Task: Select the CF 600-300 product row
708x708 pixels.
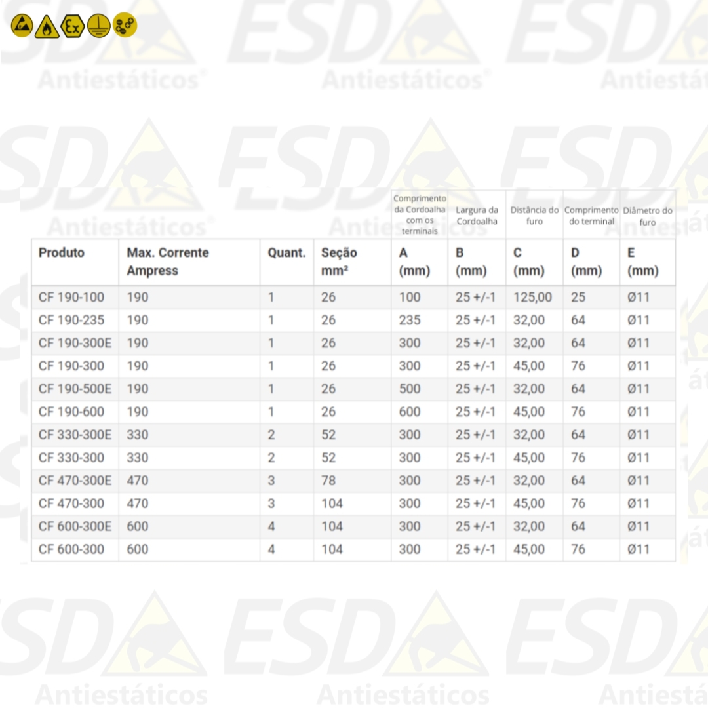Action: click(x=71, y=549)
